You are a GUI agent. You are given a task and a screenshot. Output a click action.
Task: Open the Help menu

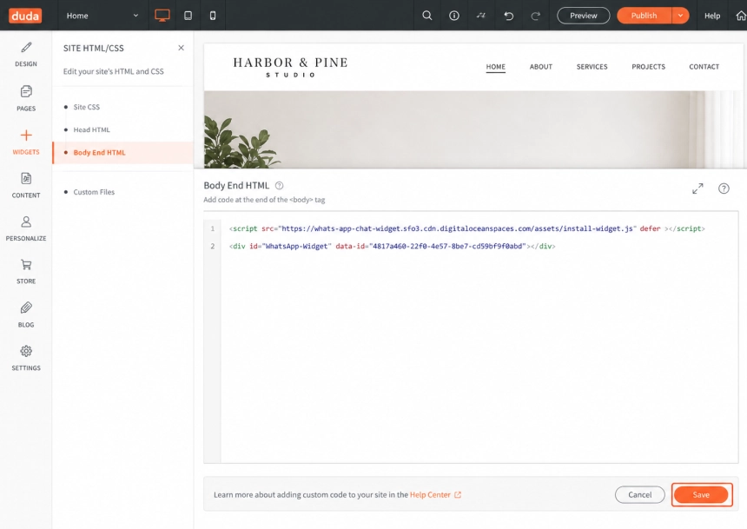[x=711, y=16]
